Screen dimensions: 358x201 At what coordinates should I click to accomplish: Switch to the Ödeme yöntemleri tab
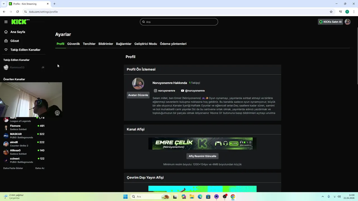click(173, 44)
